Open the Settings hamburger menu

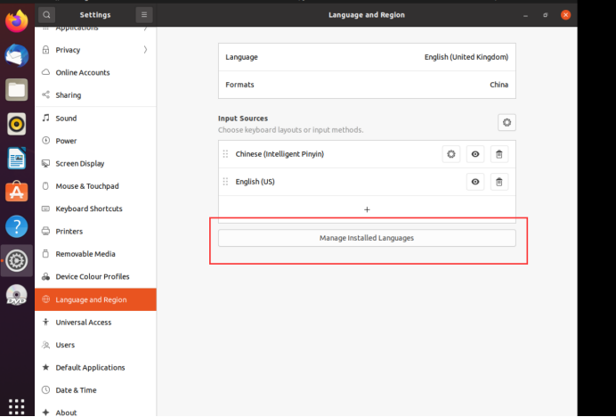(144, 15)
